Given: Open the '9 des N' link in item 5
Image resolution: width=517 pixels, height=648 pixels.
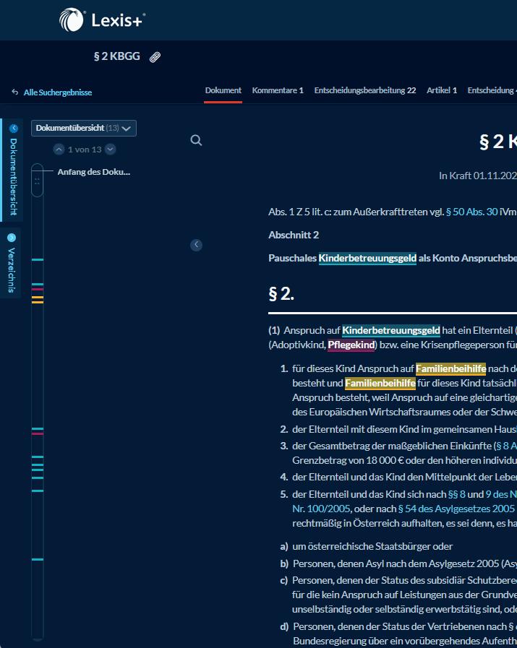Looking at the screenshot, I should (501, 494).
